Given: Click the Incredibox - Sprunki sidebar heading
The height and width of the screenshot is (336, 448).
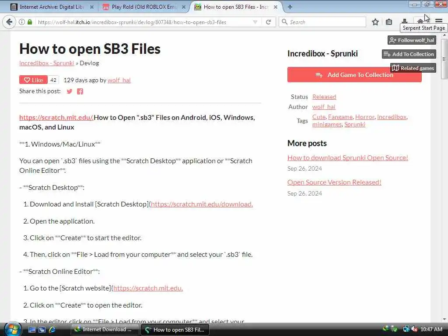Looking at the screenshot, I should click(x=322, y=54).
